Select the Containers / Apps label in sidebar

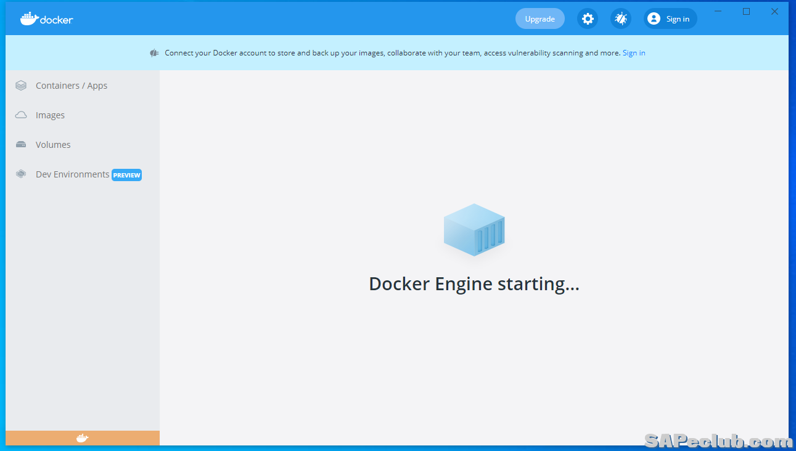(x=72, y=86)
